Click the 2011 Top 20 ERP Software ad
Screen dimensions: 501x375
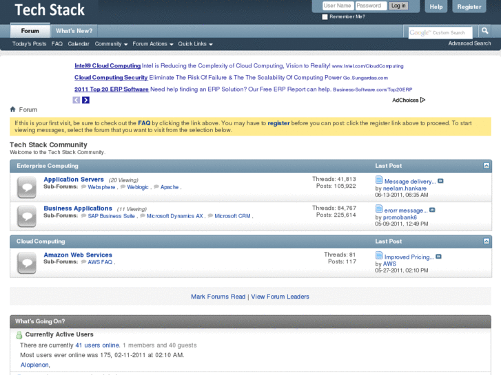click(x=112, y=89)
